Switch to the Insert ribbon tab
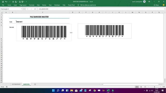 [15, 5]
